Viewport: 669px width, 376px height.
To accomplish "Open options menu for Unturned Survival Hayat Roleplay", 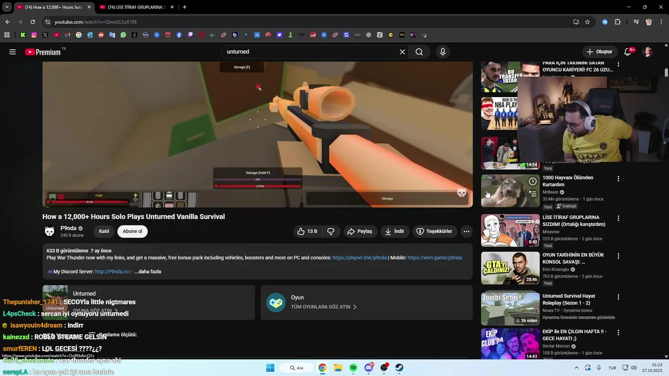I will [618, 297].
